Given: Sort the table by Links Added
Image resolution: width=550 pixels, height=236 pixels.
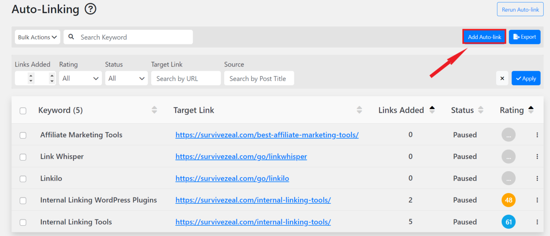Looking at the screenshot, I should (432, 110).
